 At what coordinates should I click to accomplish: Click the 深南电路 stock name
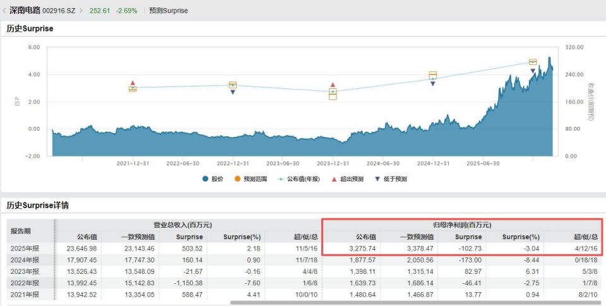point(25,11)
